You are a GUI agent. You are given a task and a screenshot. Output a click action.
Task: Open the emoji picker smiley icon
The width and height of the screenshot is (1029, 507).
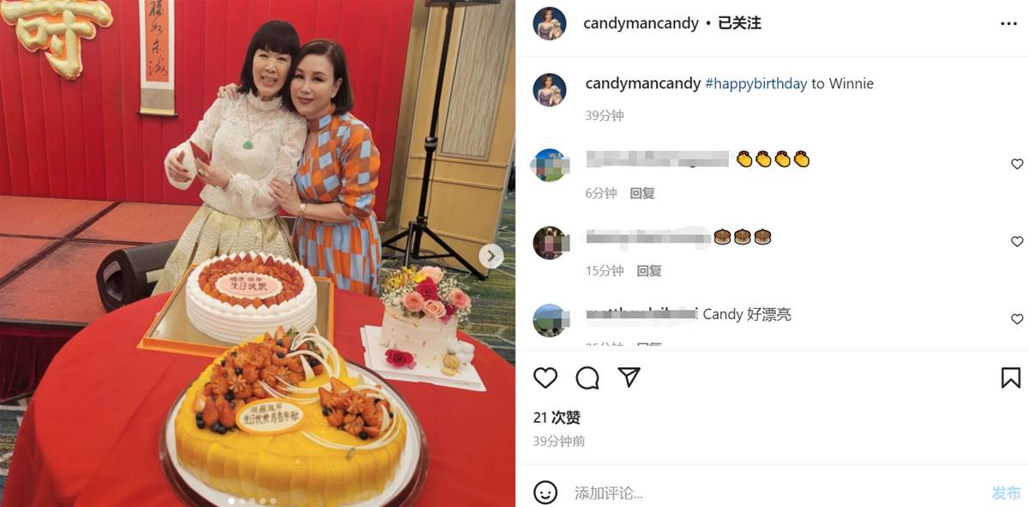pos(545,492)
